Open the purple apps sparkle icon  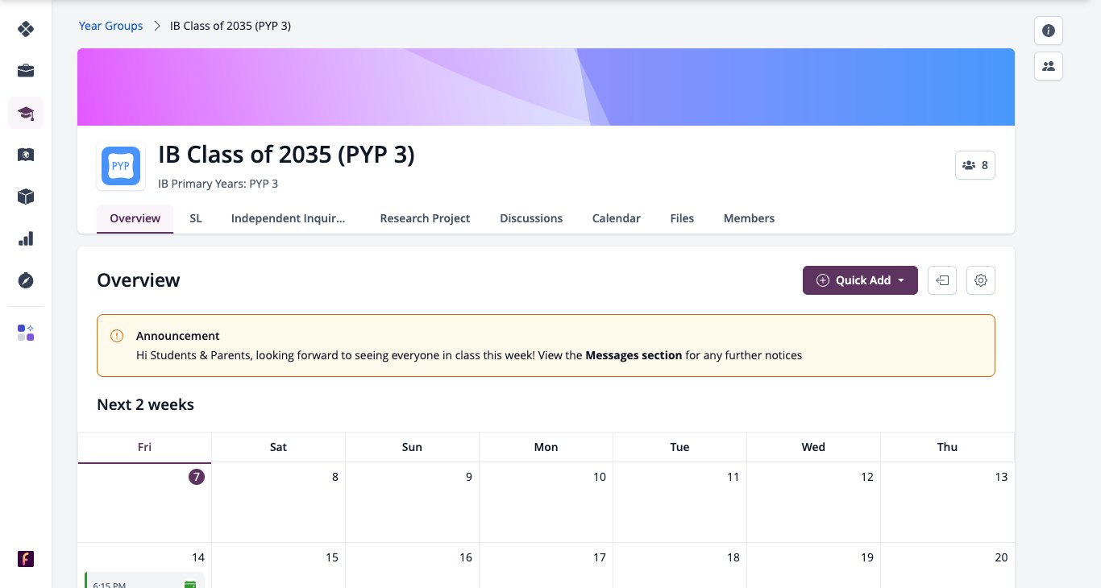[x=26, y=333]
